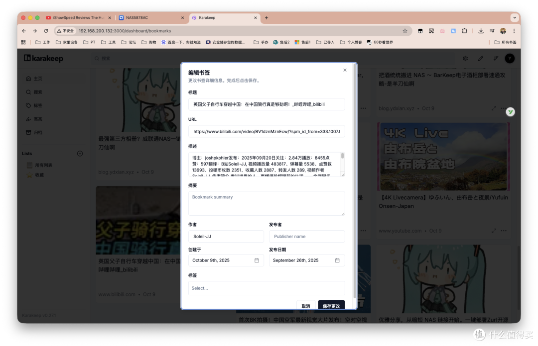Click the scrollbar in the 描述 text area
The image size is (538, 346).
pyautogui.click(x=342, y=156)
